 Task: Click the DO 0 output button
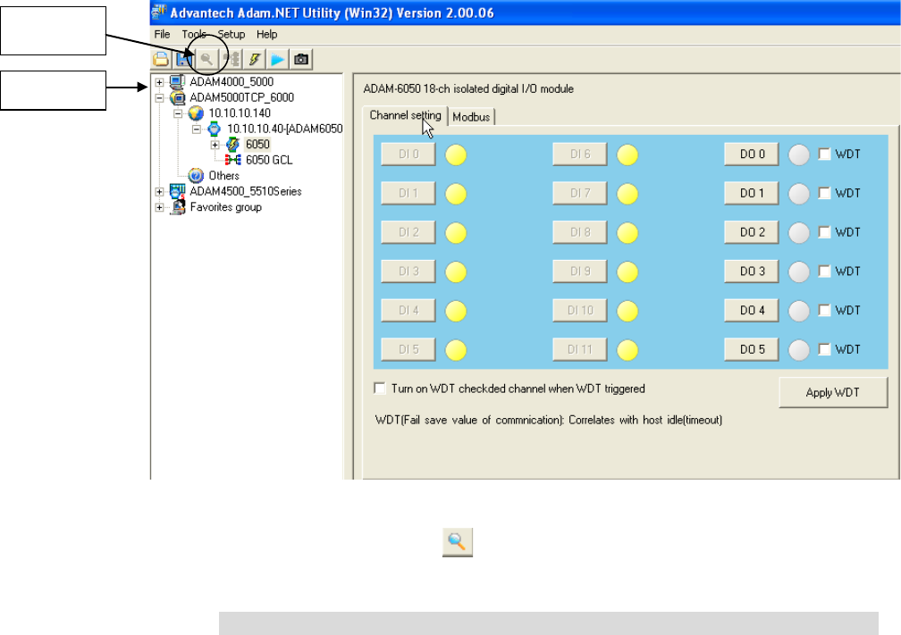point(752,155)
